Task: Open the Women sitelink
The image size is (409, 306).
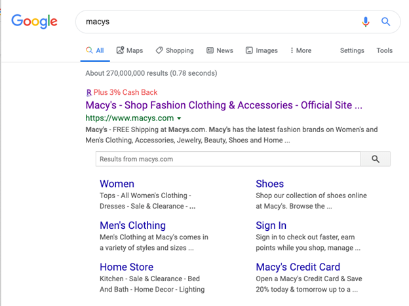Action: [117, 184]
